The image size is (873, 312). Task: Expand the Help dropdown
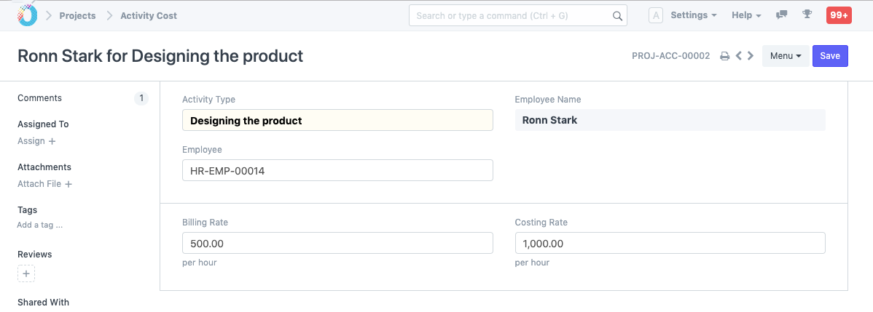point(746,15)
